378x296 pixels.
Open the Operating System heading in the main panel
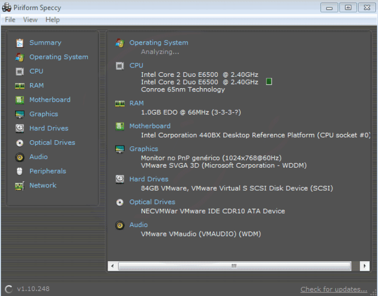click(158, 43)
